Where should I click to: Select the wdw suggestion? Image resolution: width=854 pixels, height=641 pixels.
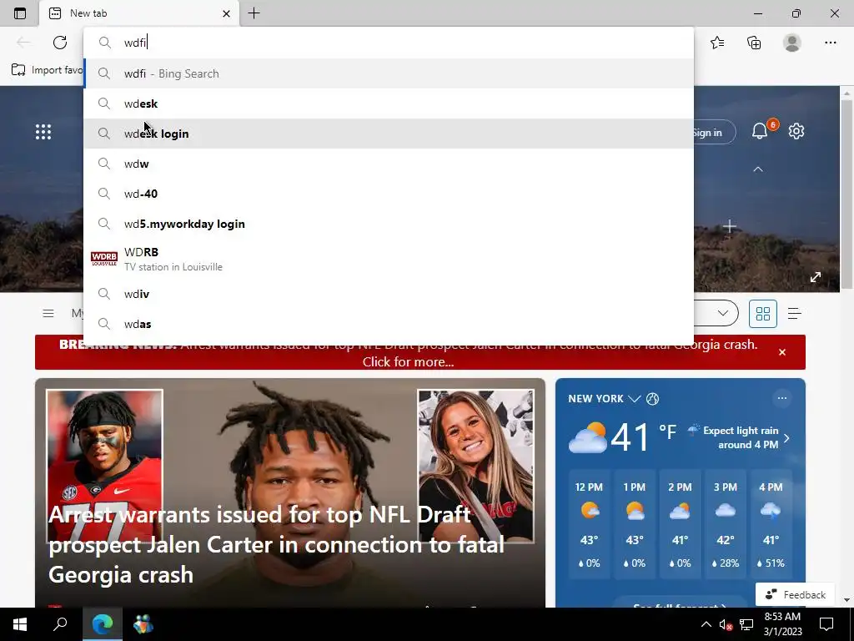click(x=389, y=164)
